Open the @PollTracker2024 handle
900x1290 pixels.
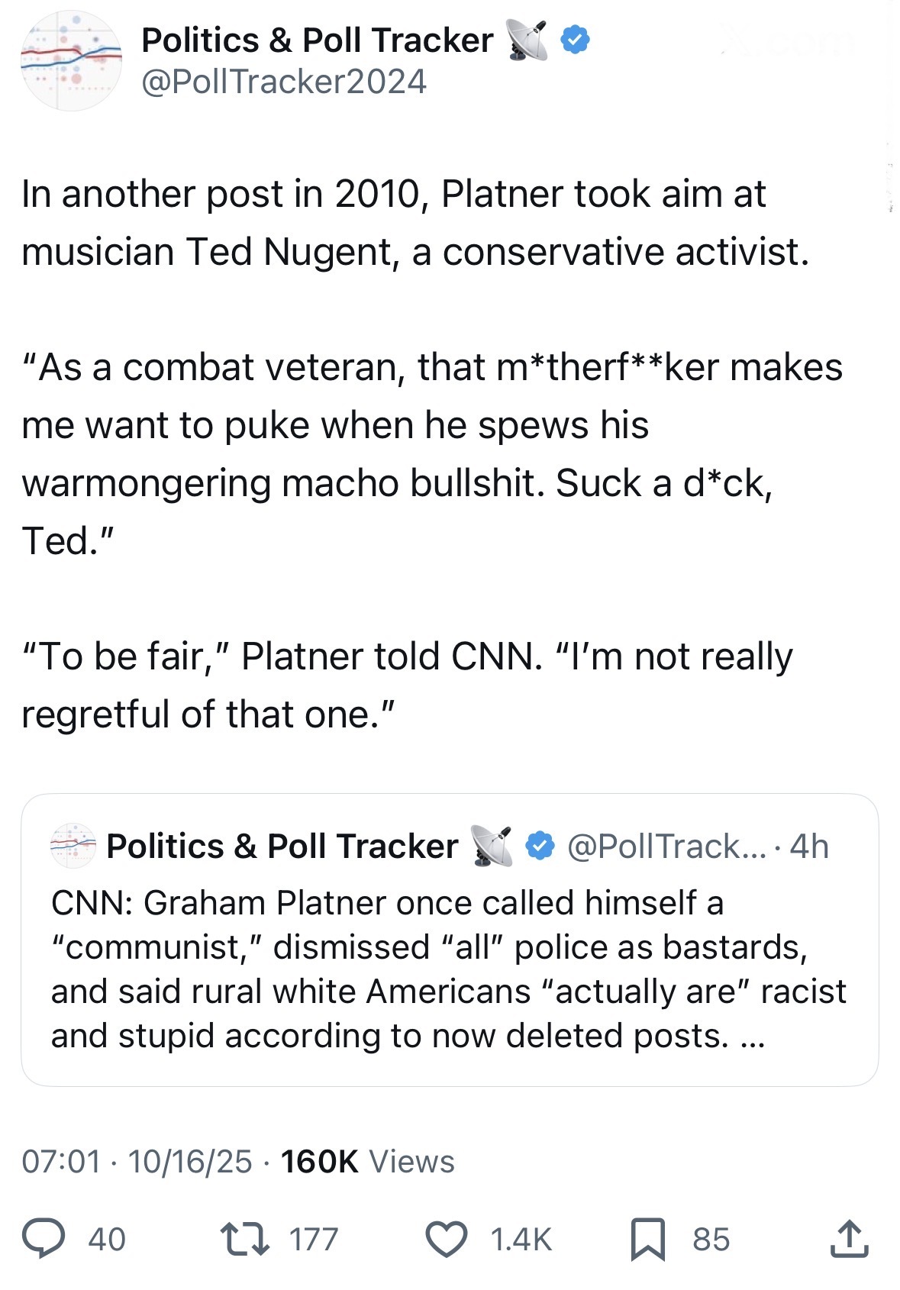[283, 82]
